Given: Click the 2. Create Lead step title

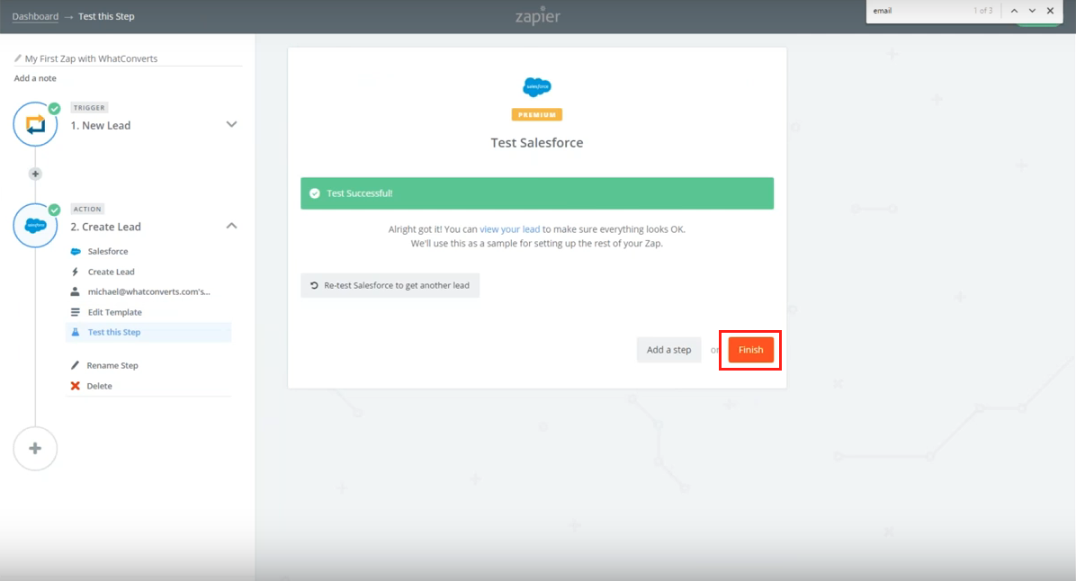Looking at the screenshot, I should (x=105, y=227).
